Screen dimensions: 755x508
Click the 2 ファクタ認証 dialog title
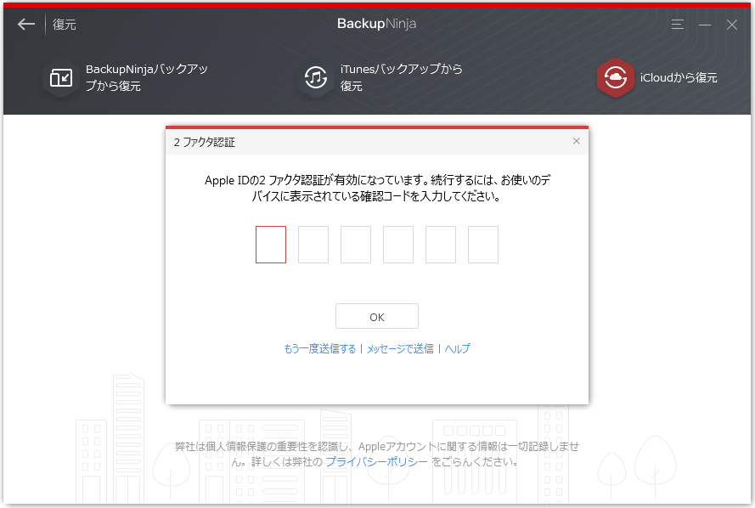(x=204, y=142)
